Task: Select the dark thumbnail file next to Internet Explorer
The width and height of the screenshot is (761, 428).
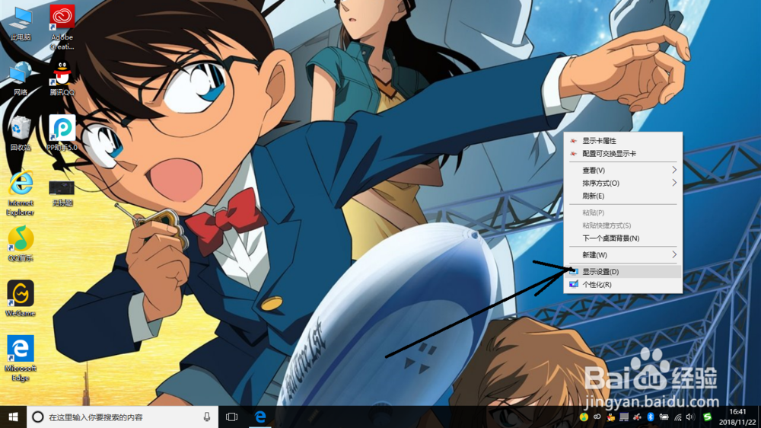Action: (62, 193)
